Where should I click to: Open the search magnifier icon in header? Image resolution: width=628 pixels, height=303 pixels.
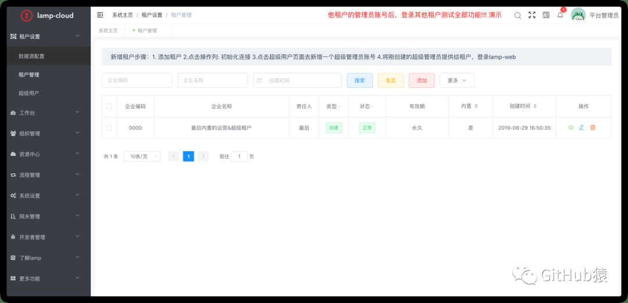pos(518,15)
